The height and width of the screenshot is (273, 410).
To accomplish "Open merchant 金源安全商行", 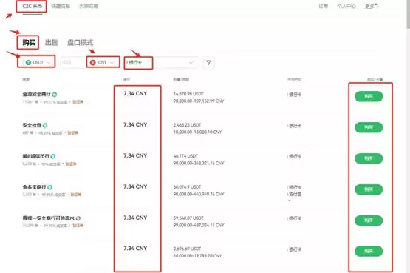I will (x=36, y=94).
